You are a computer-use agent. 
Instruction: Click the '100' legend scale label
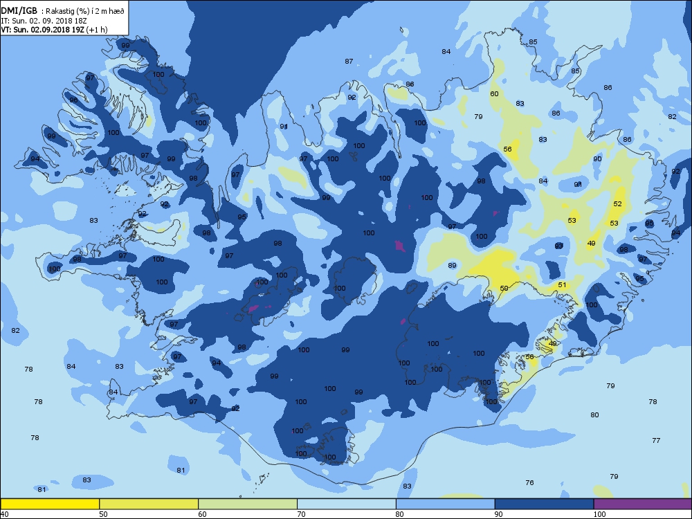[x=599, y=514]
